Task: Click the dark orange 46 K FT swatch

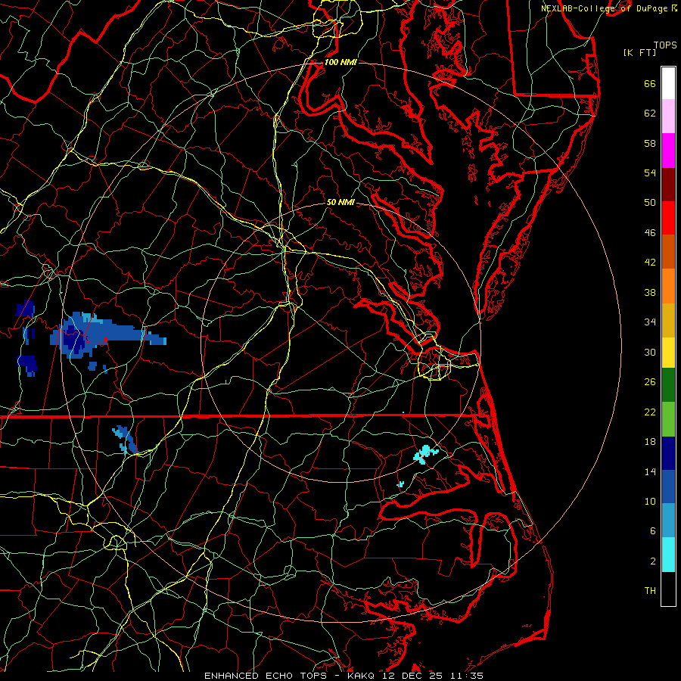Action: tap(668, 252)
